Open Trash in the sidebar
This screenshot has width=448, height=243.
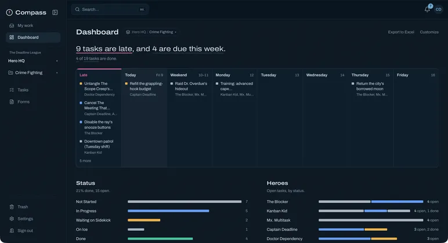pyautogui.click(x=33, y=207)
